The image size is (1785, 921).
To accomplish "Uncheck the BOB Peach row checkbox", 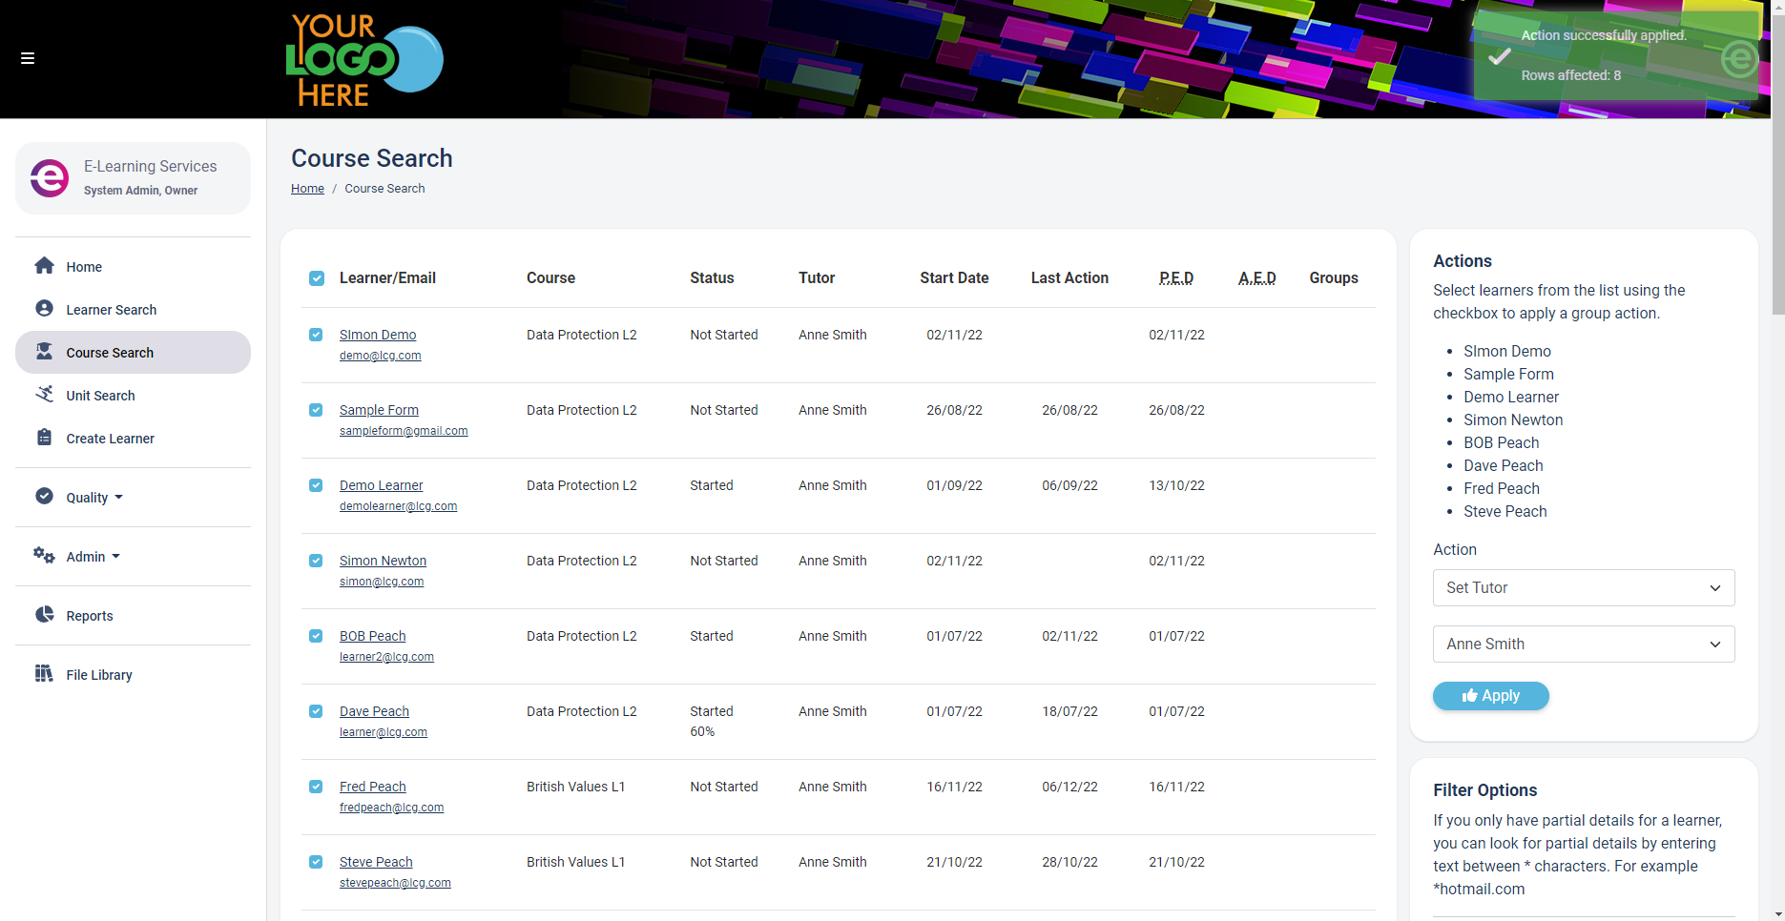I will pos(316,636).
